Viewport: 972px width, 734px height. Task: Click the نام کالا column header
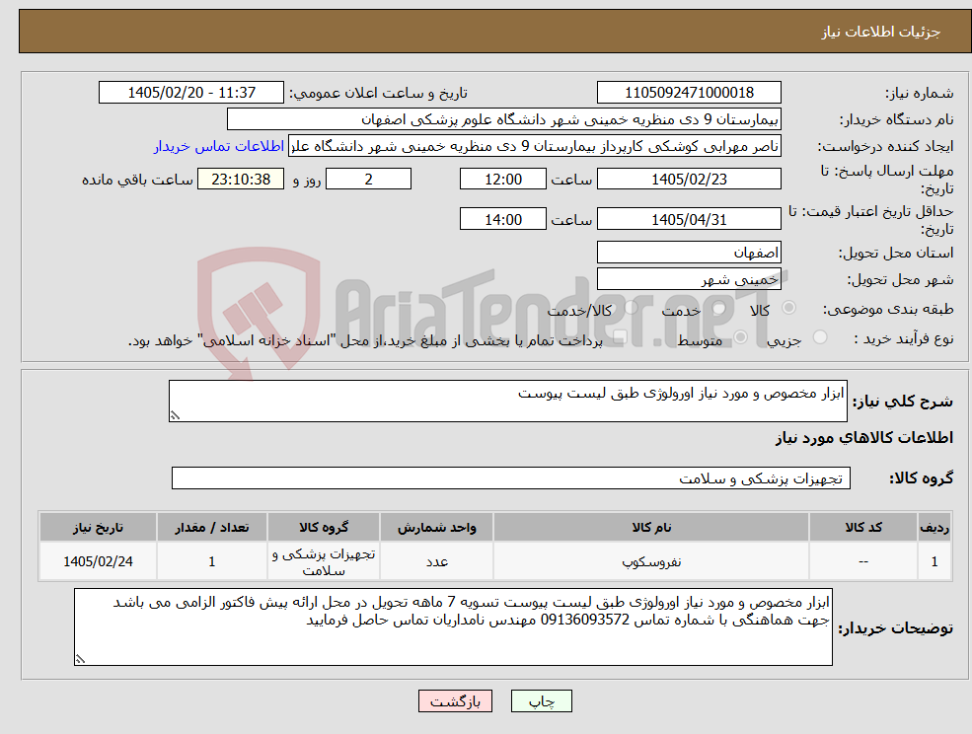[x=651, y=527]
